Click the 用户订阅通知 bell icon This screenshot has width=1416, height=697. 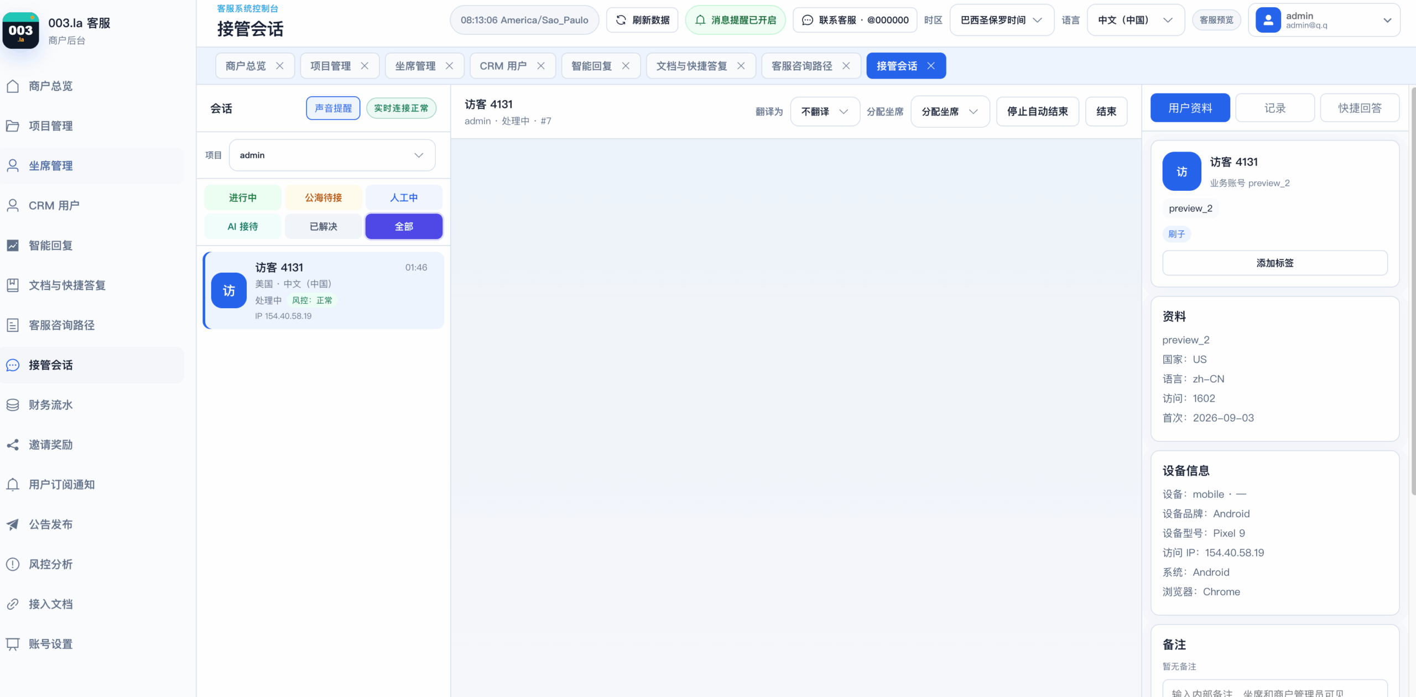point(13,485)
